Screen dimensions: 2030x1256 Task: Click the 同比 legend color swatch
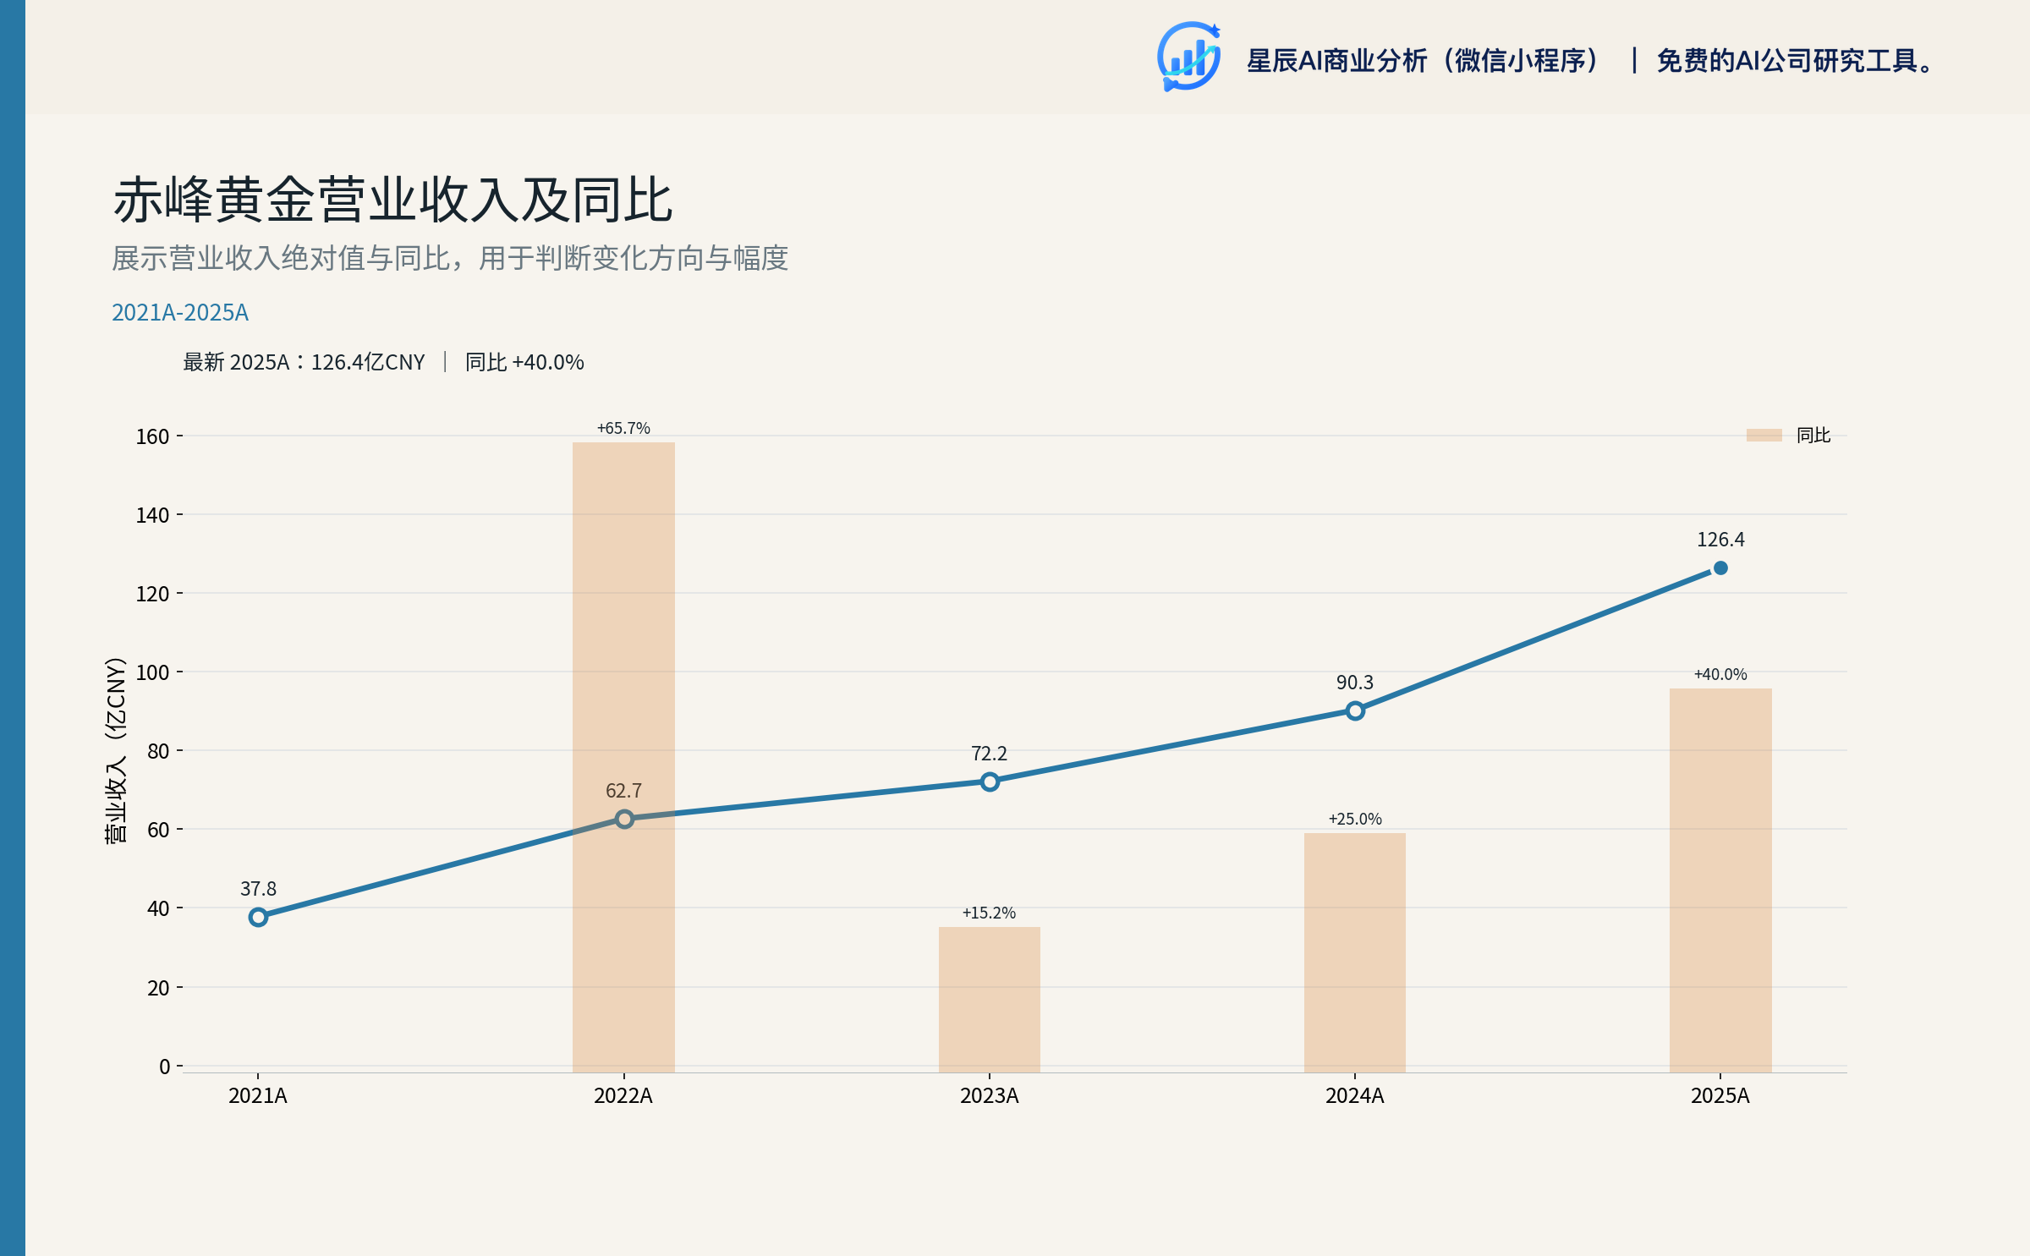click(x=1764, y=435)
